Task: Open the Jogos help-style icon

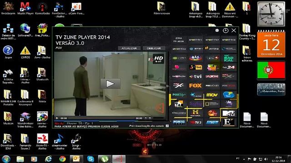Action: (8, 53)
